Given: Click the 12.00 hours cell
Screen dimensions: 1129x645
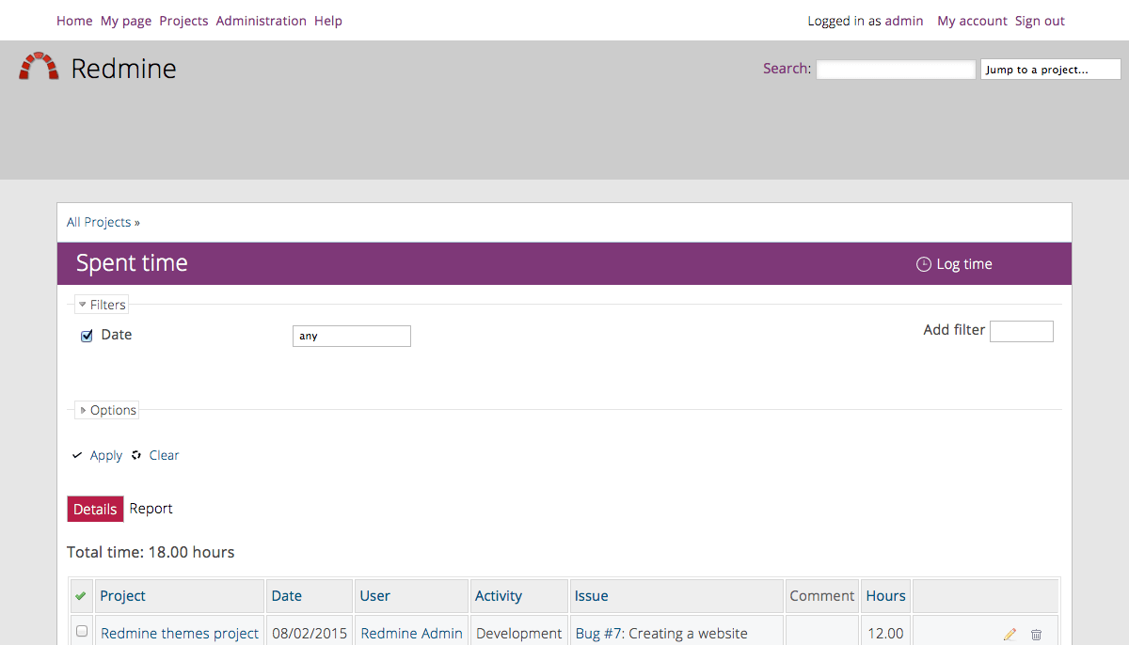Looking at the screenshot, I should pyautogui.click(x=885, y=634).
